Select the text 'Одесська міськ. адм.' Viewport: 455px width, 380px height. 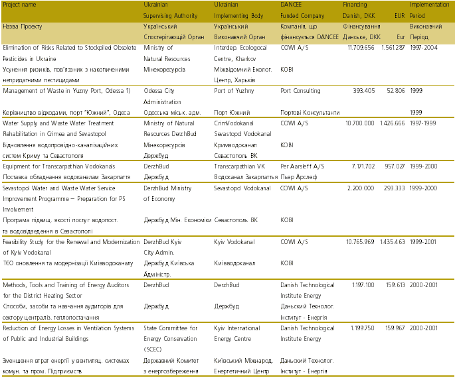point(172,112)
